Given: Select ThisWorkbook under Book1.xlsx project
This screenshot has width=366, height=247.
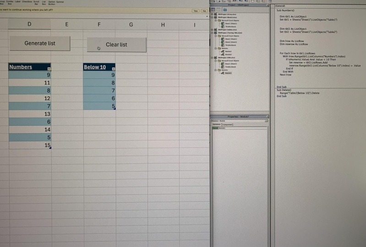Looking at the screenshot, I should point(230,27).
